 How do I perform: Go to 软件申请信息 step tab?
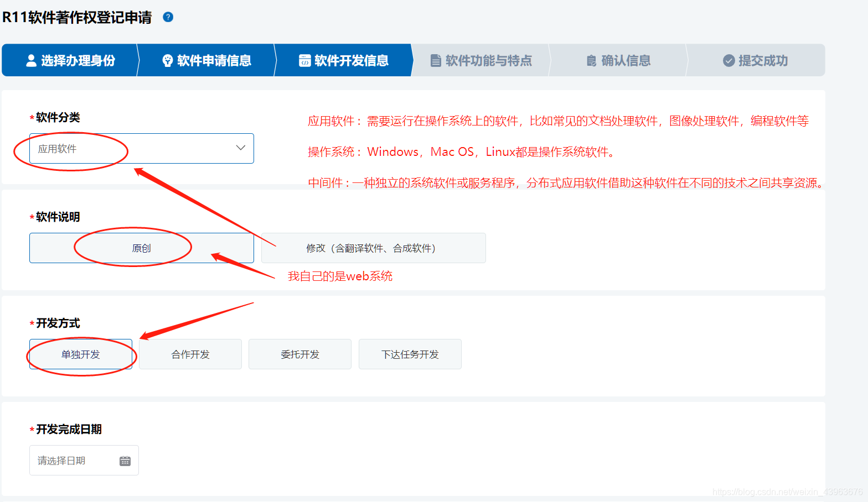click(206, 60)
